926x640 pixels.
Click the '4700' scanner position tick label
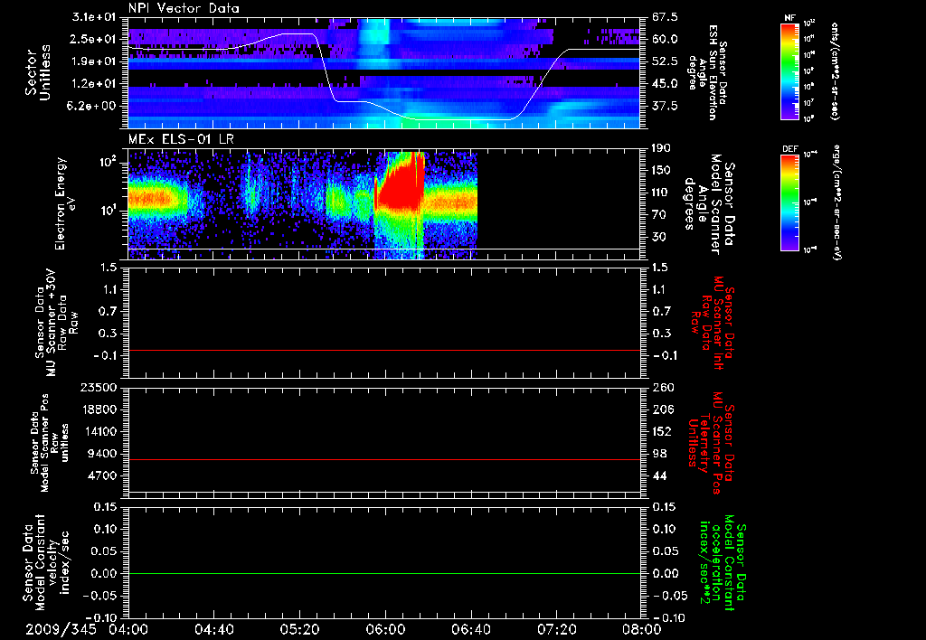coord(103,475)
